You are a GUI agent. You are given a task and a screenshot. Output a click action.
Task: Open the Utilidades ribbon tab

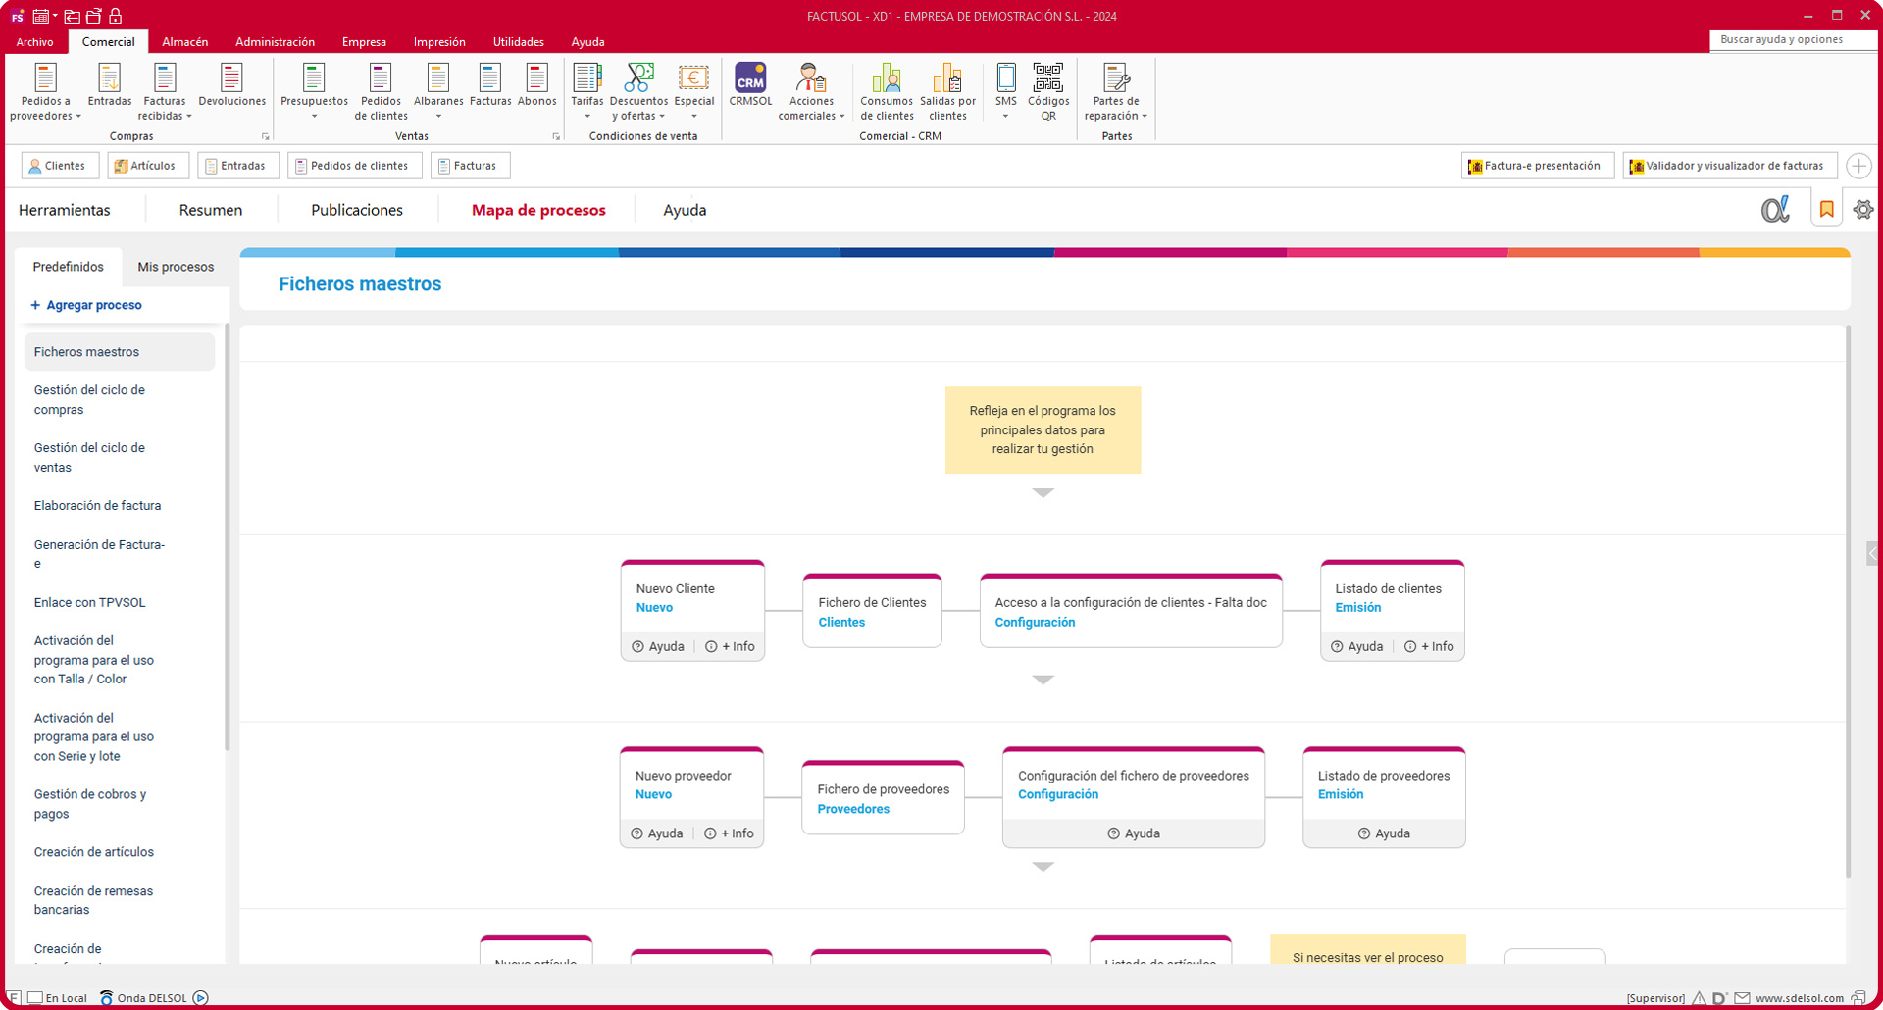pos(518,42)
